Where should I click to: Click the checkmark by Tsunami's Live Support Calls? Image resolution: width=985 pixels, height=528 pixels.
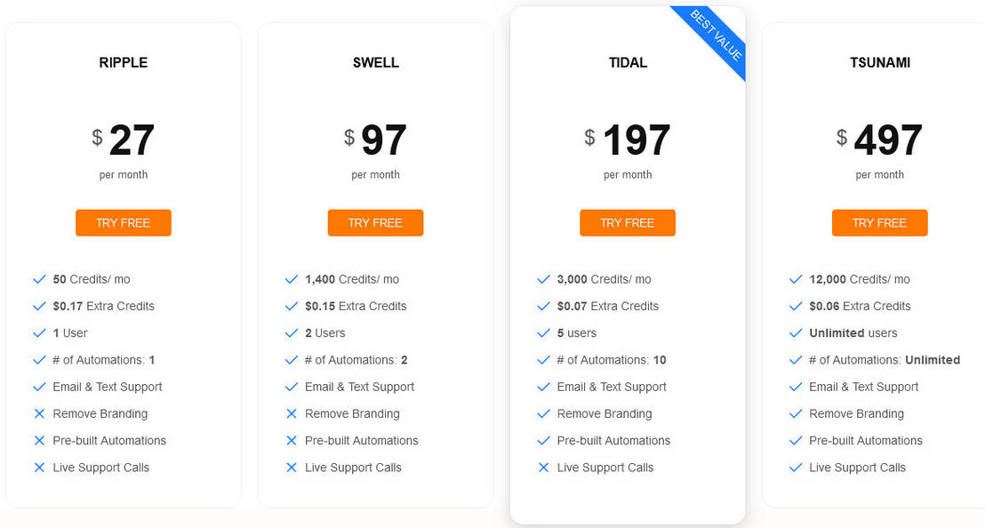click(796, 468)
